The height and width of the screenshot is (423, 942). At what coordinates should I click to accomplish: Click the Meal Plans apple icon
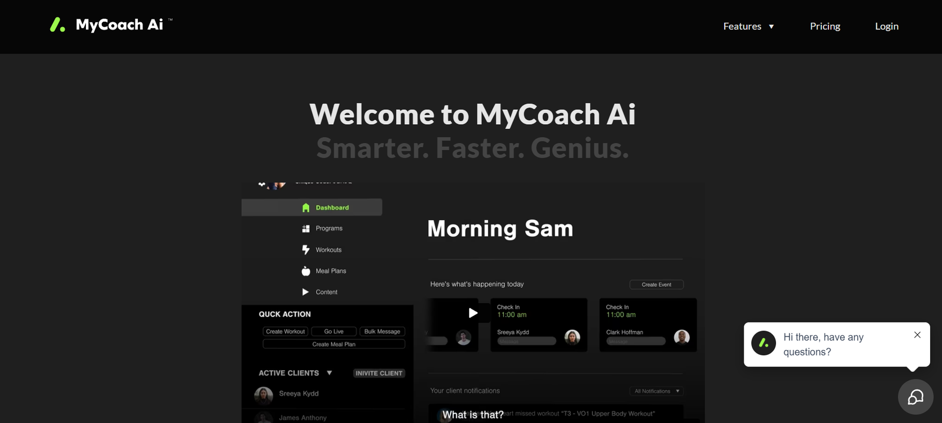(306, 271)
